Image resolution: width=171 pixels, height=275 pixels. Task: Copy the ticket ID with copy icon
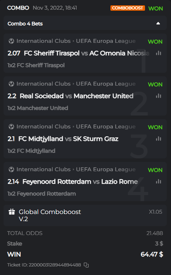point(86,265)
